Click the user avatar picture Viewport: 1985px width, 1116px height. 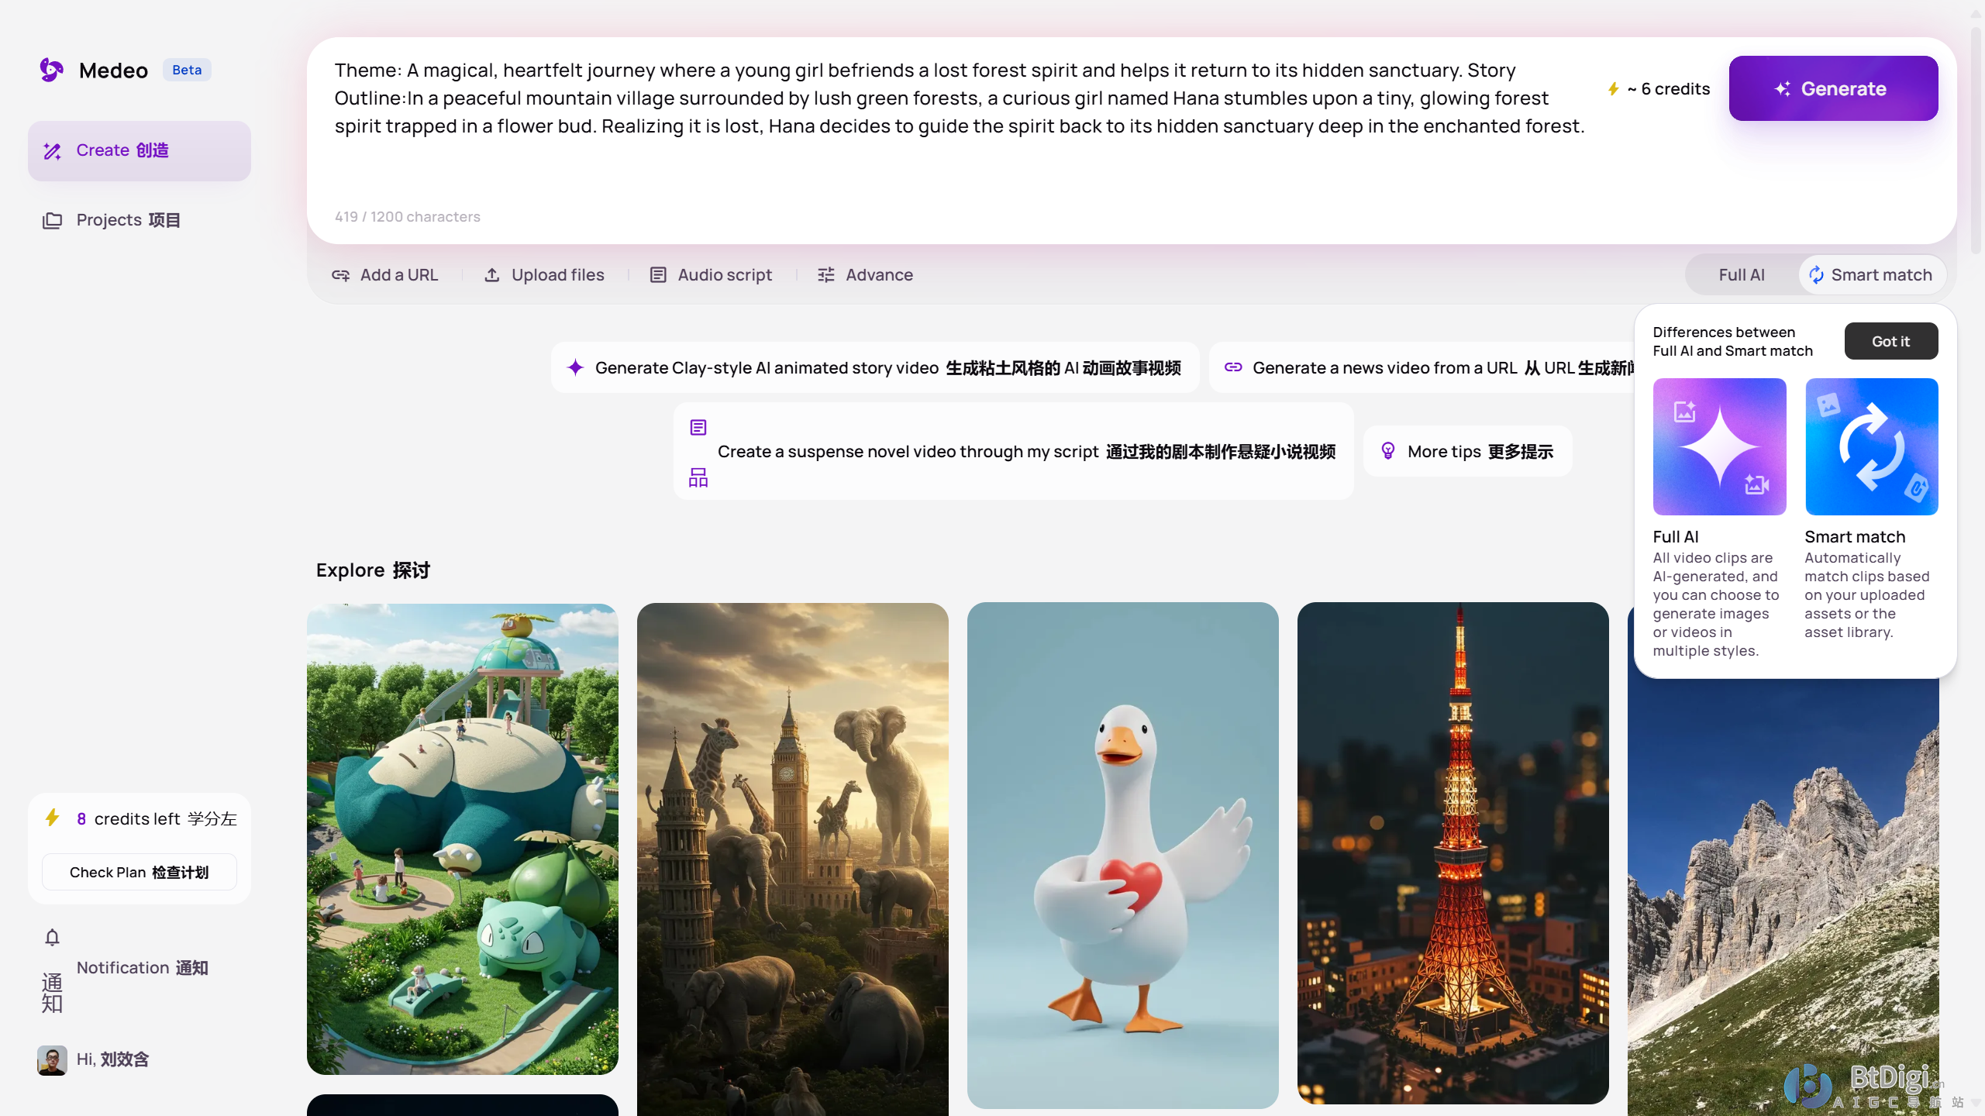click(52, 1059)
